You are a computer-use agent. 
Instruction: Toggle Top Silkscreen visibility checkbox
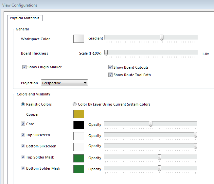23,135
